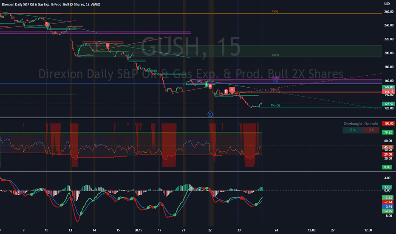Click the 21 date on time axis
The width and height of the screenshot is (396, 234).
click(x=184, y=230)
